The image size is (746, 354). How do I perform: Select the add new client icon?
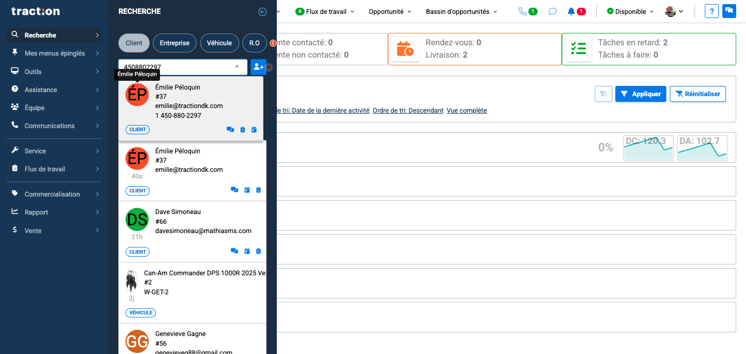[258, 67]
